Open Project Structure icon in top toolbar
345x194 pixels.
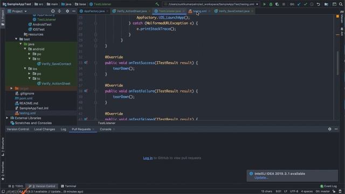click(x=326, y=4)
